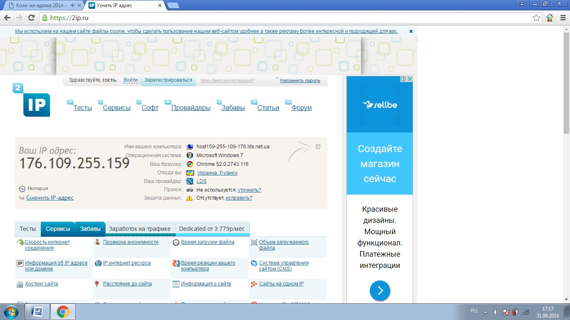Click the LDS provider link

[202, 181]
